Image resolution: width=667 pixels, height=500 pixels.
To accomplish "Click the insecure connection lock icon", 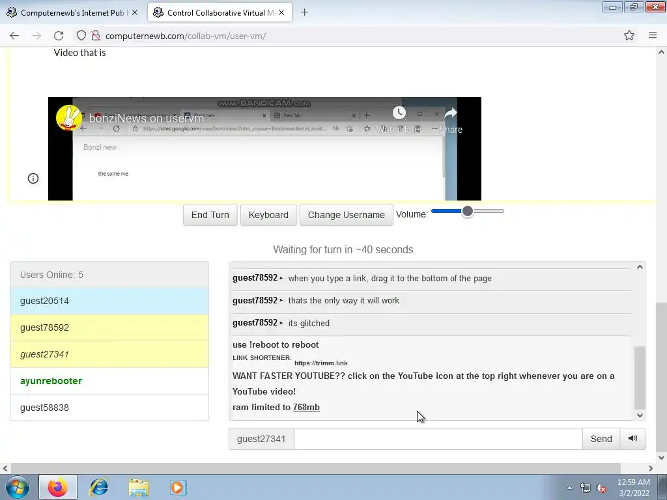I will point(96,36).
